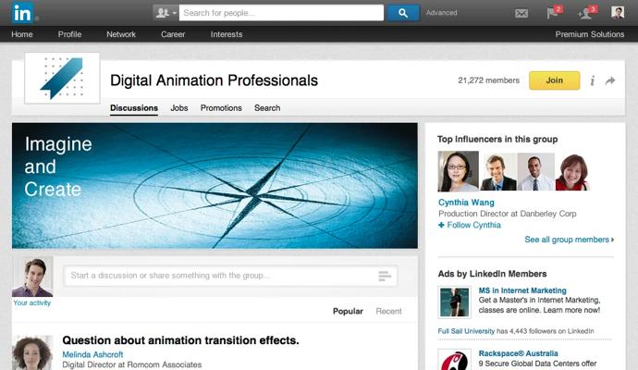Click the MS in Internet Marketing ad image
Image resolution: width=638 pixels, height=370 pixels.
pos(455,302)
